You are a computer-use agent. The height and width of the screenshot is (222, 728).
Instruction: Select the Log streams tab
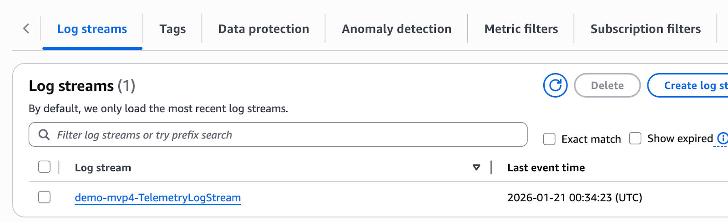pos(92,29)
